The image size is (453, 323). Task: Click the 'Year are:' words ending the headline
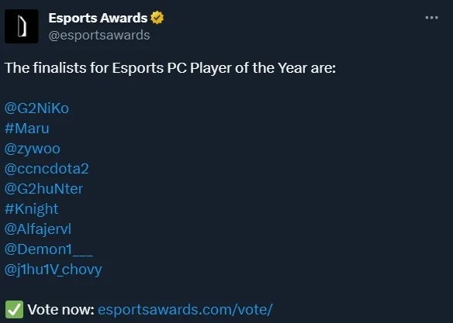pyautogui.click(x=307, y=68)
